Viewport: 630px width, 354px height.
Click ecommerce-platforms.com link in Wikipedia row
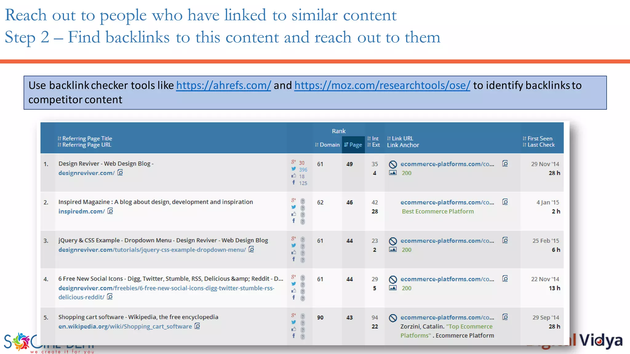(447, 317)
